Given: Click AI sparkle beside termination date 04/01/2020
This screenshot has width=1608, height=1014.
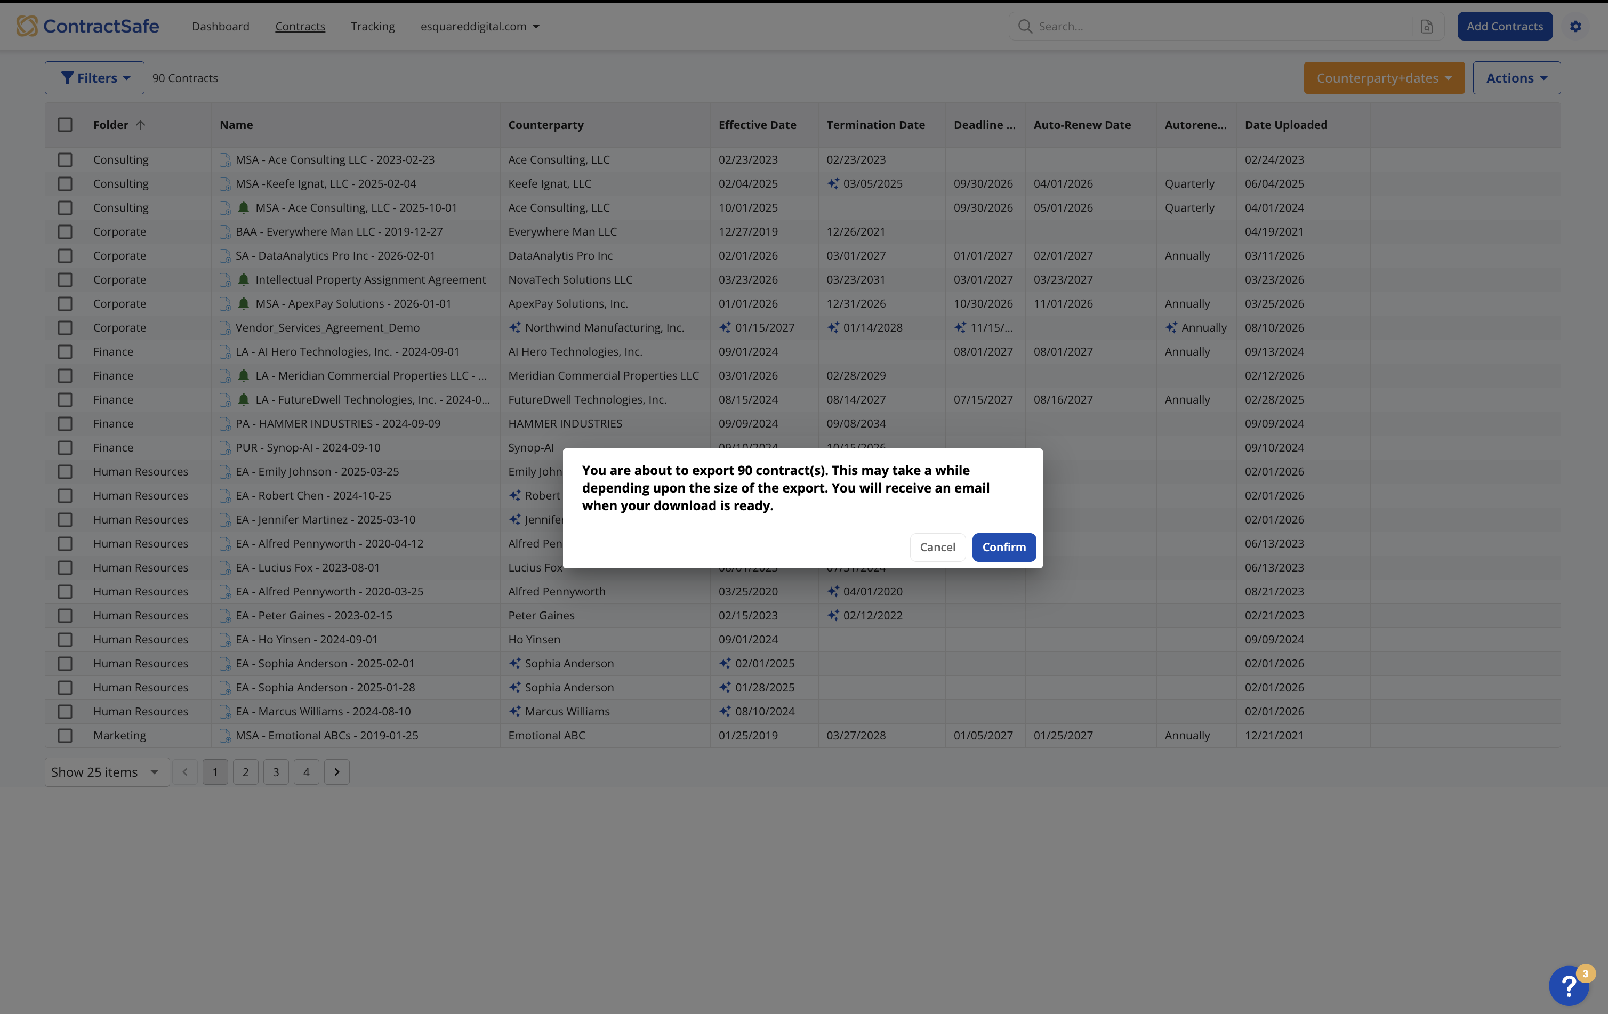Looking at the screenshot, I should tap(833, 591).
